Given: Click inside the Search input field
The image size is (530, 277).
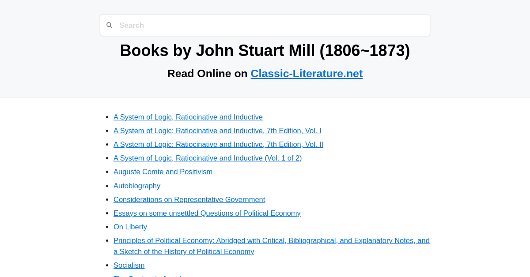Looking at the screenshot, I should (x=265, y=25).
